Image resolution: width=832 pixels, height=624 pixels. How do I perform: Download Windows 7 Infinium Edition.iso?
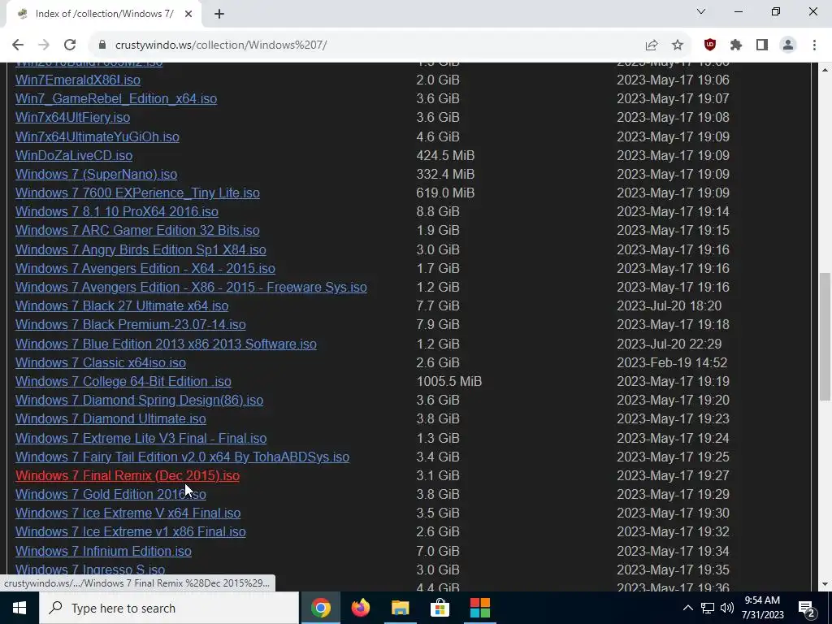click(x=103, y=552)
